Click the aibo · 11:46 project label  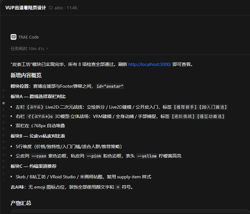[66, 8]
